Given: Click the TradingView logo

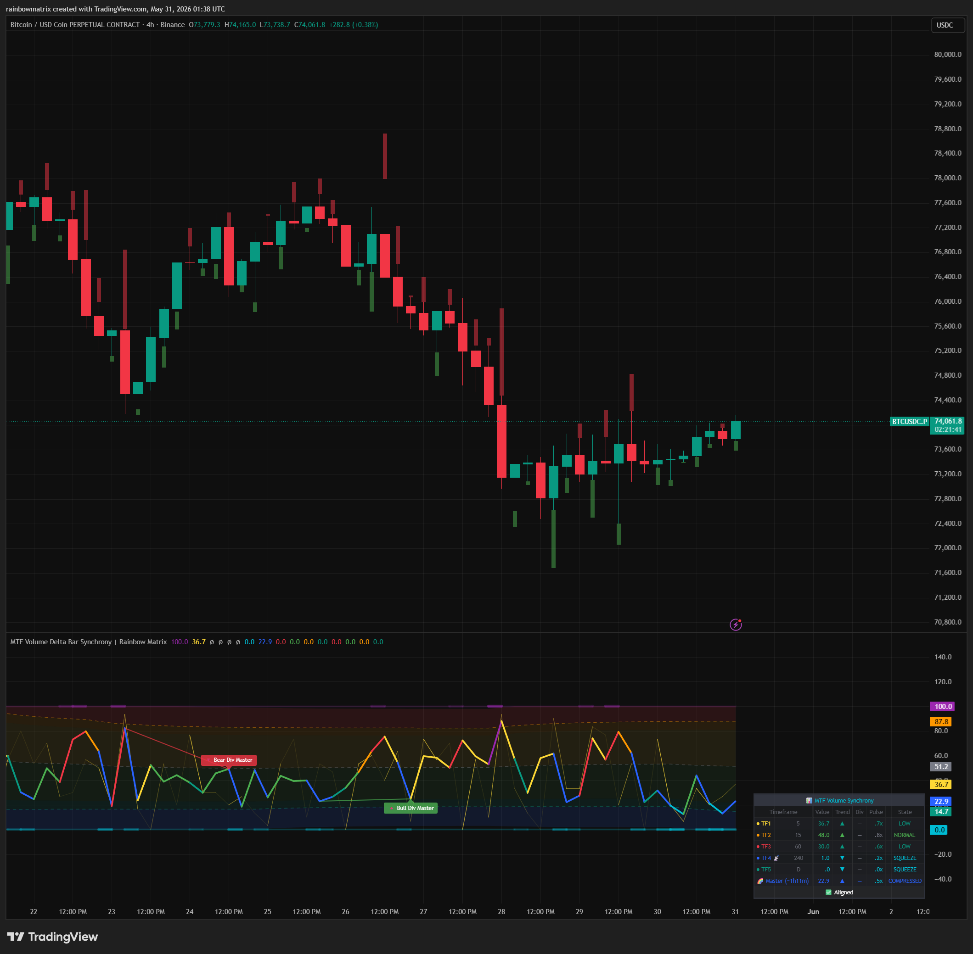Looking at the screenshot, I should tap(52, 937).
